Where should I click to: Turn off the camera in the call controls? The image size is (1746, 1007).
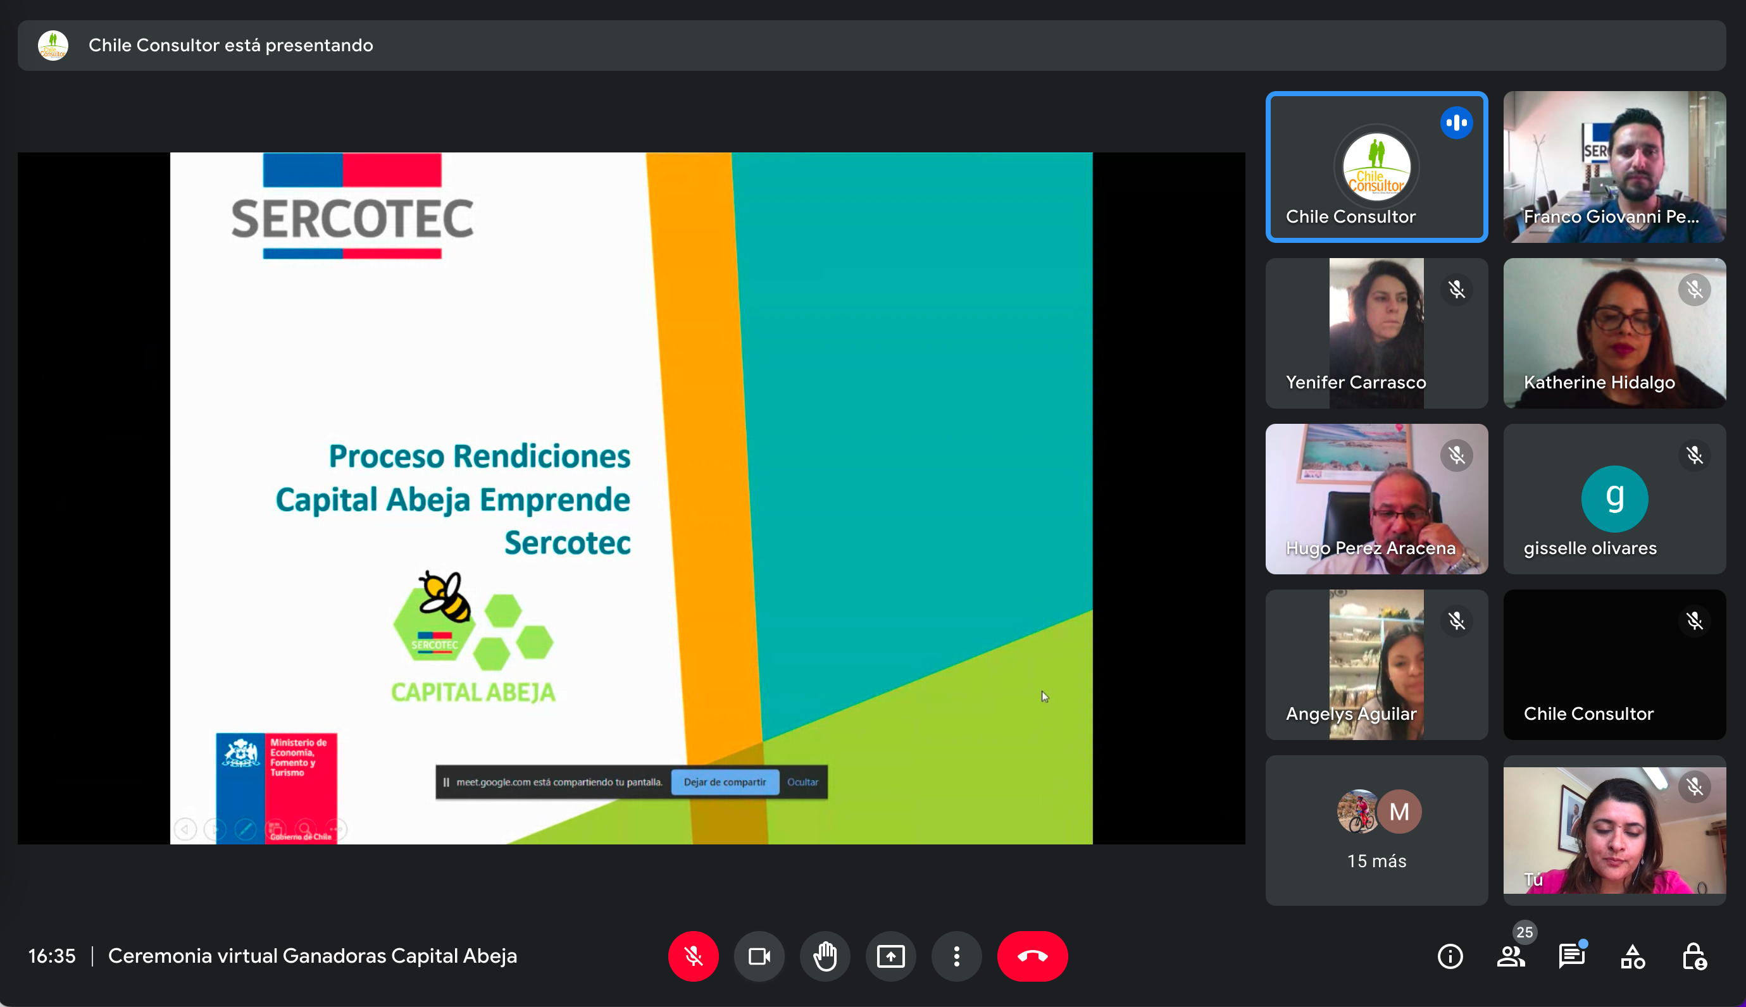coord(759,956)
